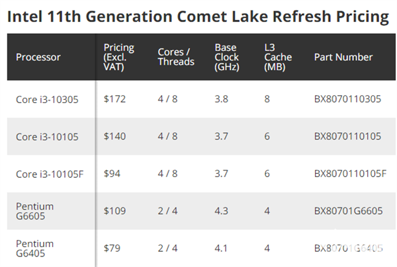Viewport: 397px width, 267px height.
Task: Select the Core i3-10105F processor cell
Action: 49,174
